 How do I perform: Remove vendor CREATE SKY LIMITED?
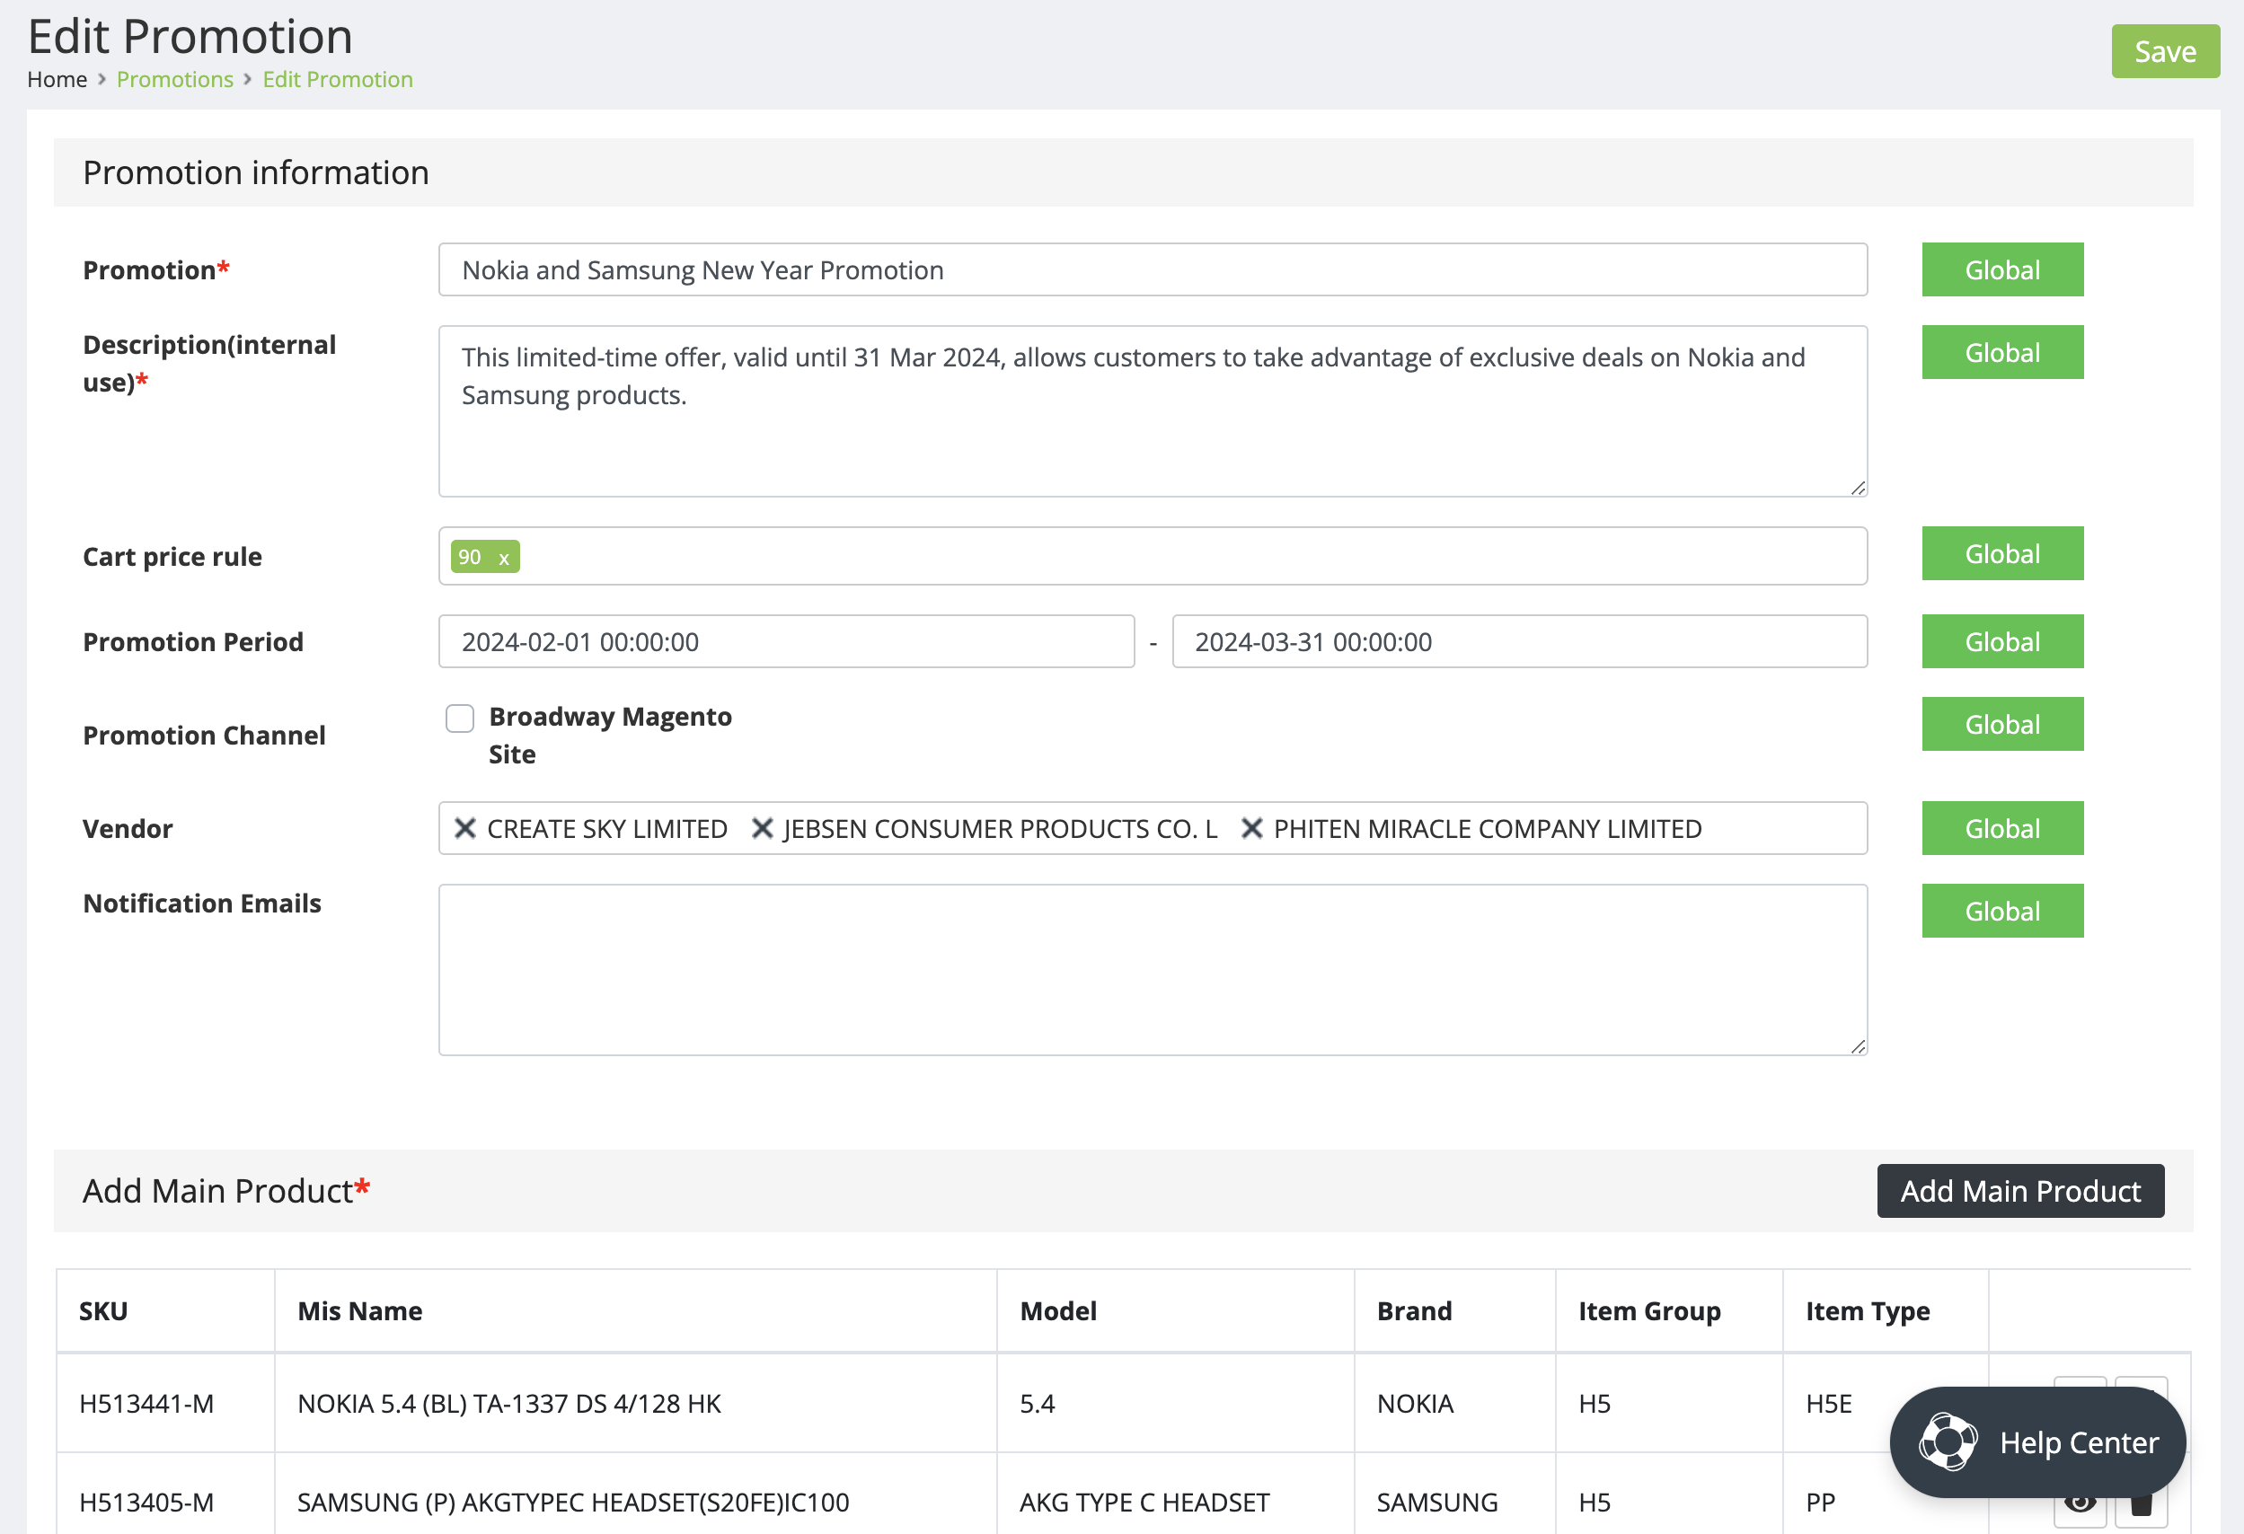(x=465, y=828)
